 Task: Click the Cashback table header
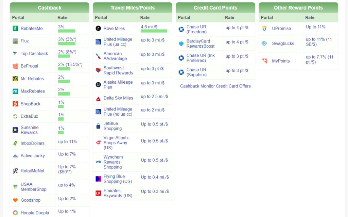tap(50, 8)
